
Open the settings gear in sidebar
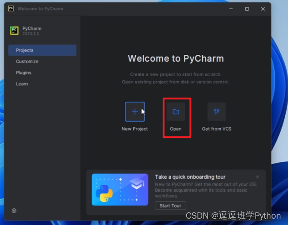coord(14,210)
